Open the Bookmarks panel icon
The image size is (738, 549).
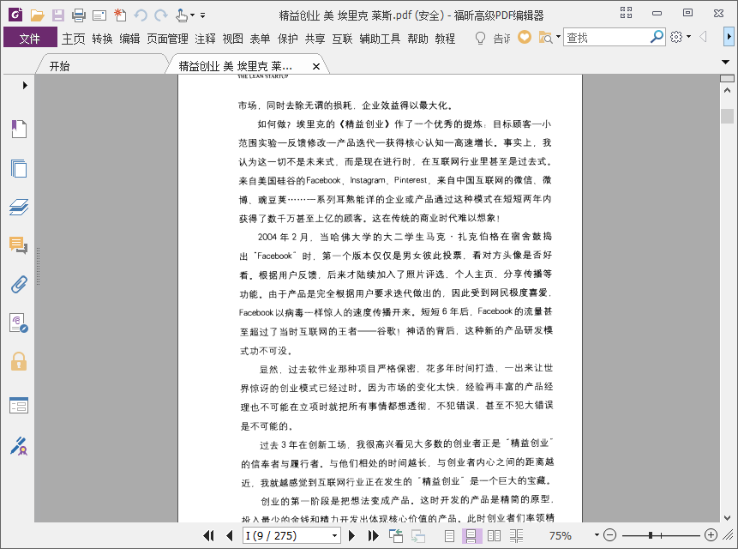point(19,129)
